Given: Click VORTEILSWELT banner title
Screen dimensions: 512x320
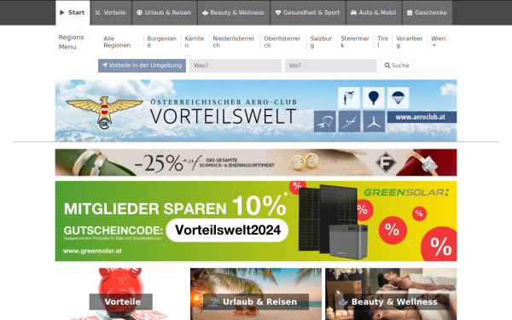Looking at the screenshot, I should coord(223,117).
